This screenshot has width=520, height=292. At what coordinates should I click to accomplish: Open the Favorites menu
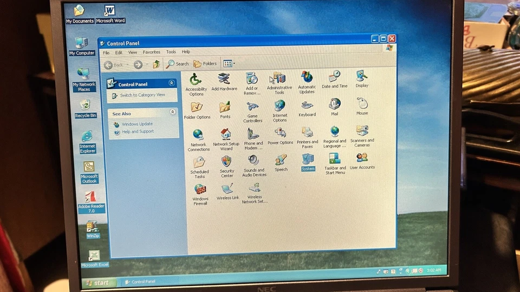(151, 52)
